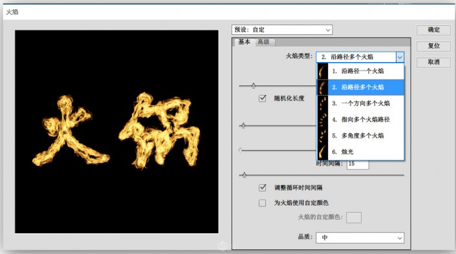Open the 预设 preset dropdown
Screen dimensions: 456x254
click(x=282, y=30)
